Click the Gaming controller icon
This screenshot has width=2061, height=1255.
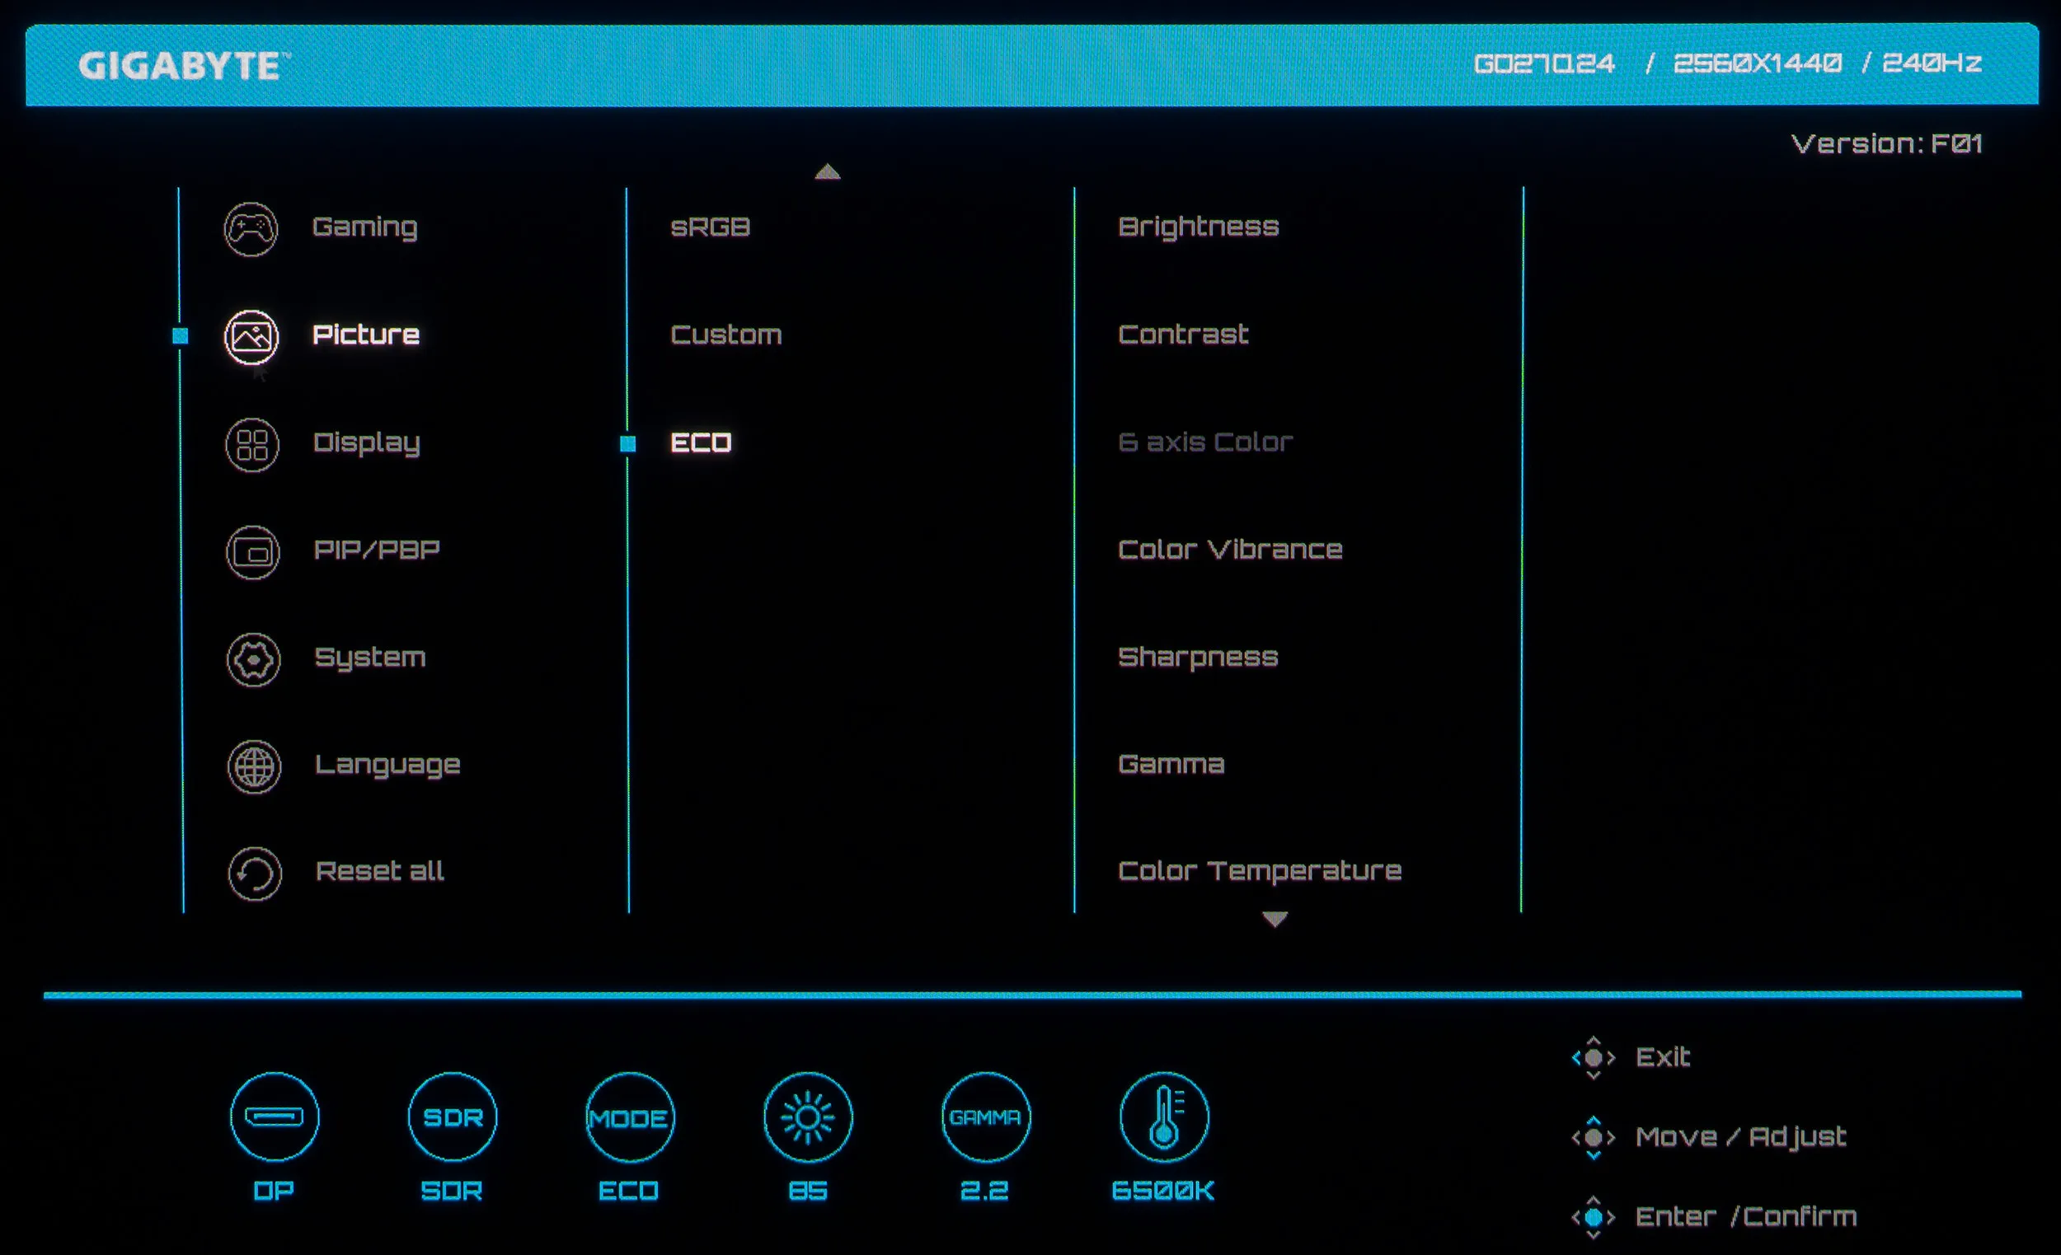(251, 228)
